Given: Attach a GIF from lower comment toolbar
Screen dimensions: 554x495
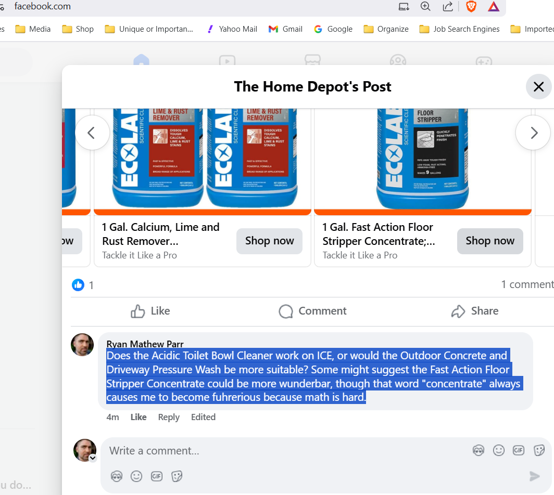Looking at the screenshot, I should click(x=157, y=476).
